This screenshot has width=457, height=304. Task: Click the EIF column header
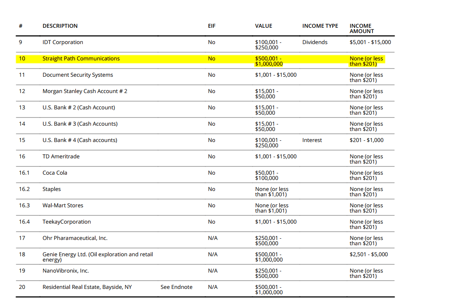(212, 26)
